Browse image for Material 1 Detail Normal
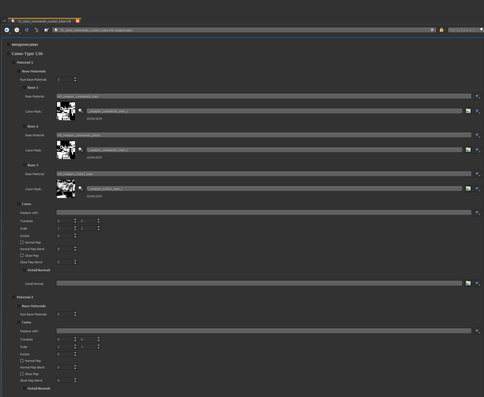 click(x=468, y=283)
